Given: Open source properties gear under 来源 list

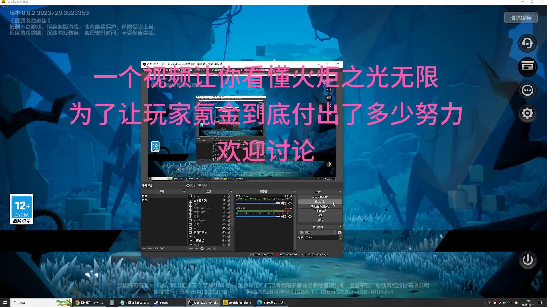Looking at the screenshot, I should click(202, 248).
